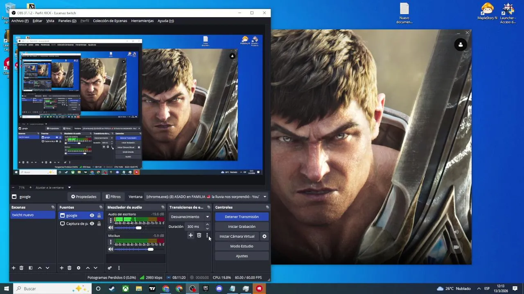
Task: Zoom out preview with minus icon
Action: 13,187
